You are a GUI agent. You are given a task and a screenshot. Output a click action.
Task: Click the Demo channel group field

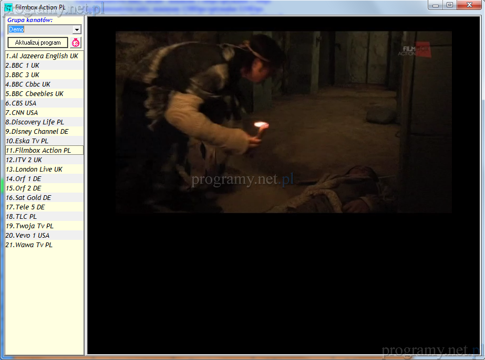point(39,30)
